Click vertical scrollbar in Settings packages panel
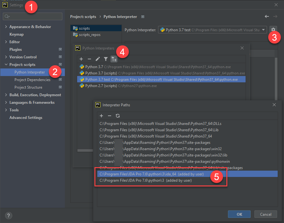This screenshot has width=284, height=223. coord(276,79)
